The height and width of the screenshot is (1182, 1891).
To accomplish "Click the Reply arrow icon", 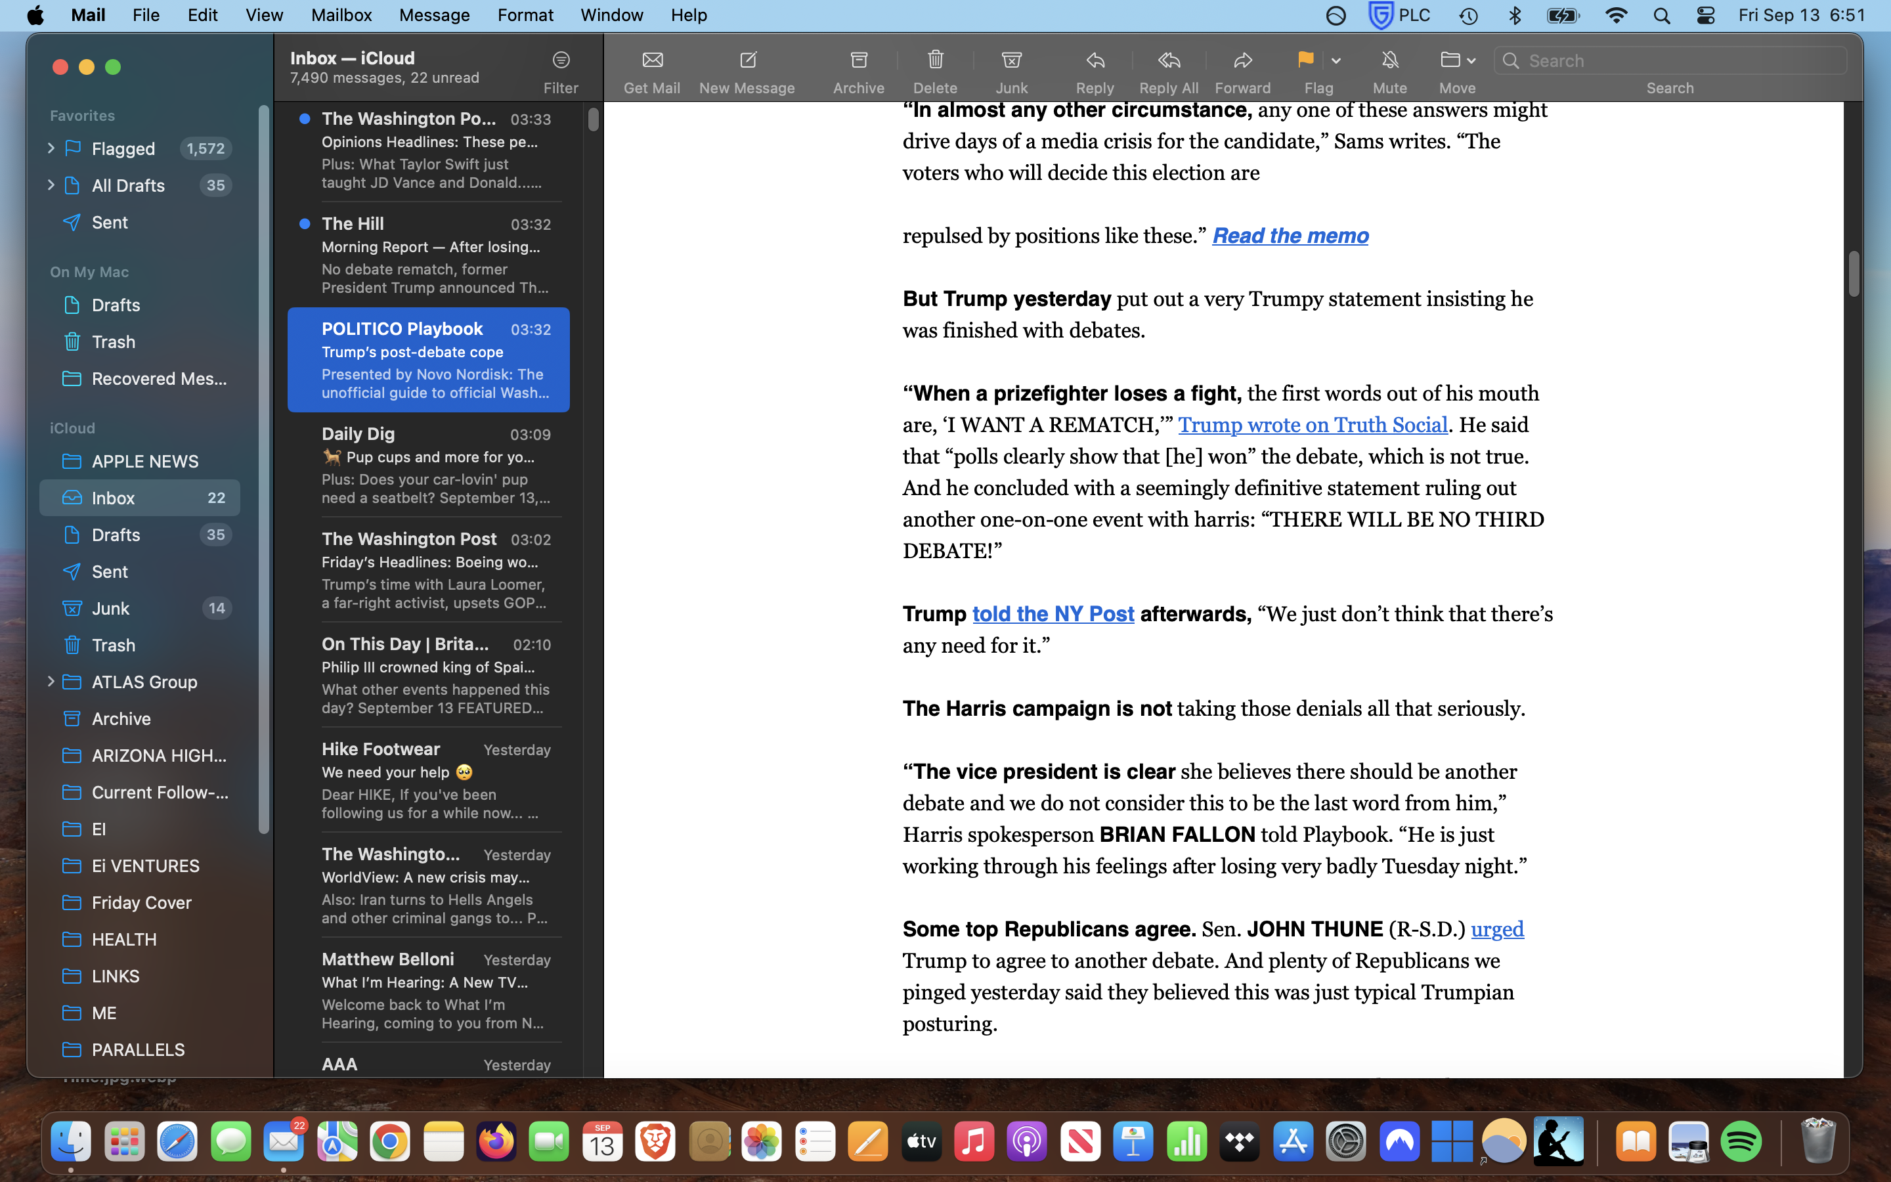I will (x=1095, y=60).
